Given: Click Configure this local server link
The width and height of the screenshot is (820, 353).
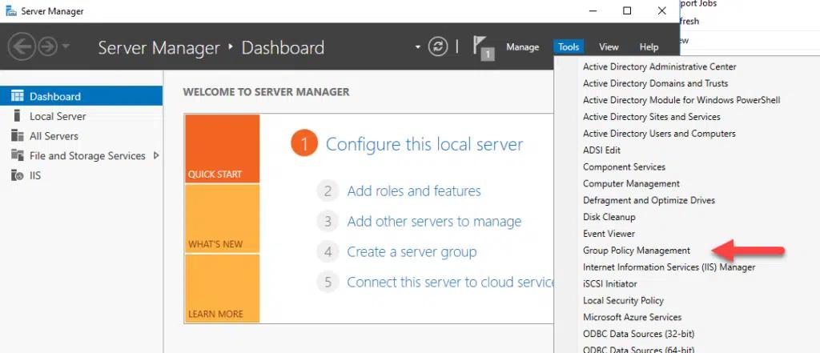Looking at the screenshot, I should tap(424, 144).
